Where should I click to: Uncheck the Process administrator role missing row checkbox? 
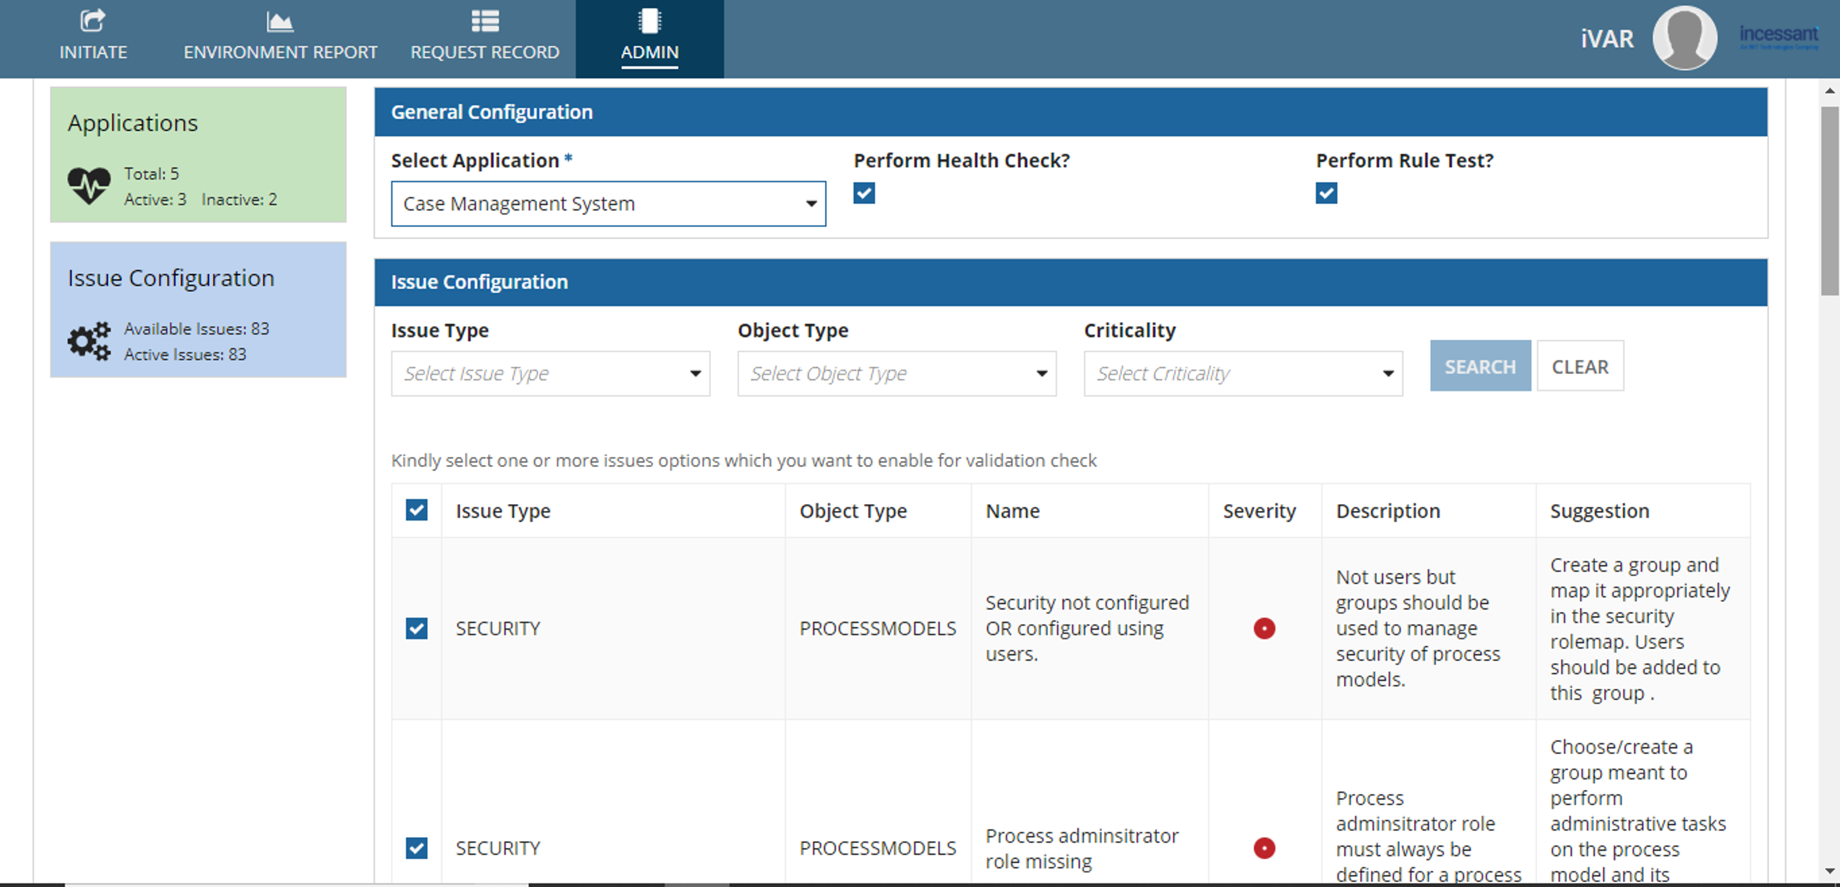pyautogui.click(x=416, y=848)
